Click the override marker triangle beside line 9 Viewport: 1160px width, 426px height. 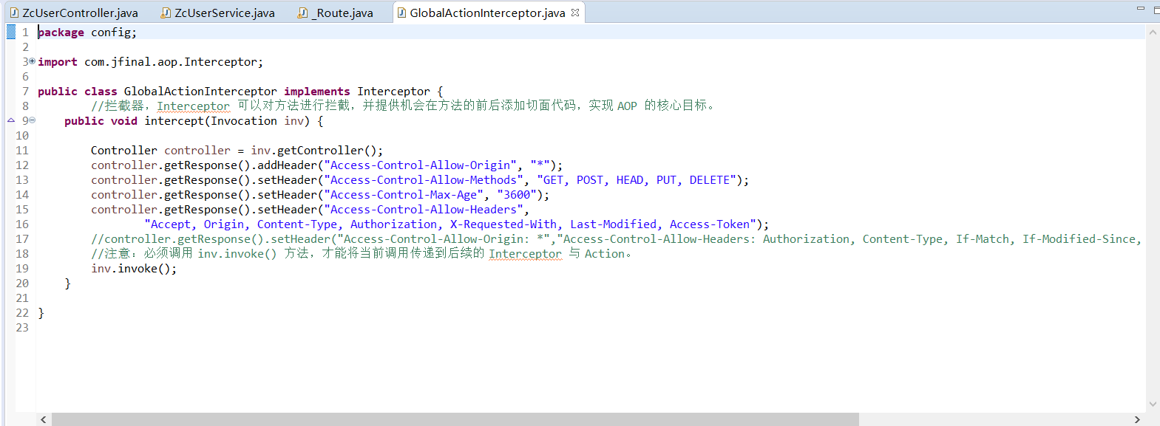[x=11, y=120]
